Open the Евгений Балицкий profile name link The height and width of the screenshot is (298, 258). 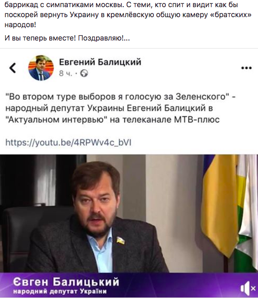[100, 62]
